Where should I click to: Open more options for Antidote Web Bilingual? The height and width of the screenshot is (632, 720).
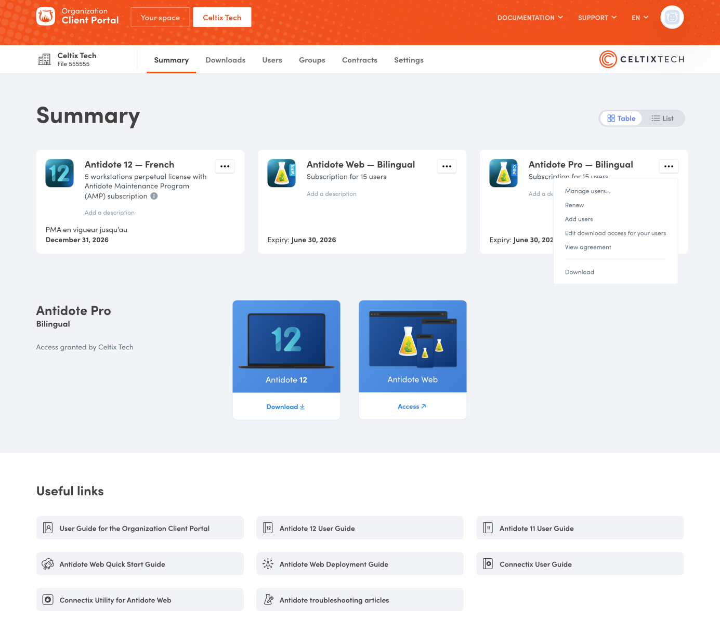pyautogui.click(x=447, y=166)
